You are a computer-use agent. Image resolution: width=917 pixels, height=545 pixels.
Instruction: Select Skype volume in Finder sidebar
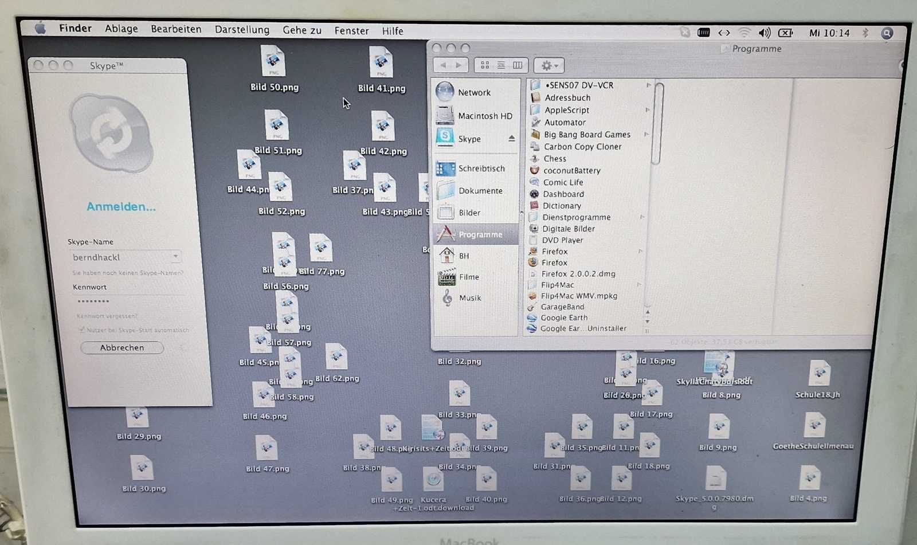(469, 139)
